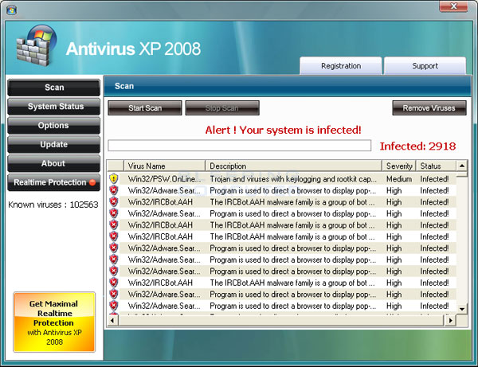
Task: Click the Scan panel header title
Action: point(124,86)
